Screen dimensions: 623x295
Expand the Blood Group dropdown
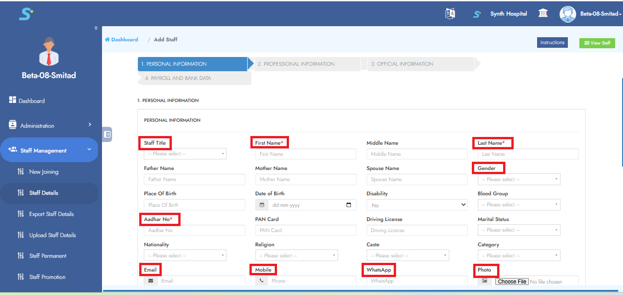519,204
